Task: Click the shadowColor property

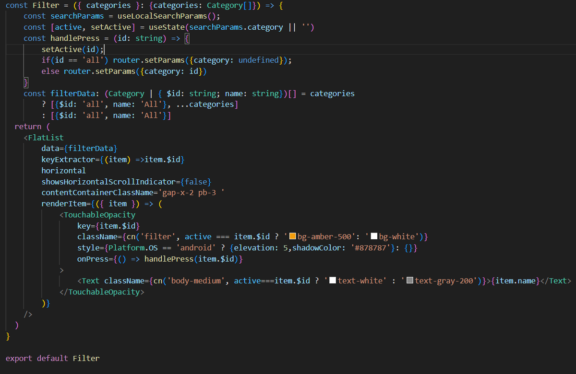Action: click(x=317, y=247)
